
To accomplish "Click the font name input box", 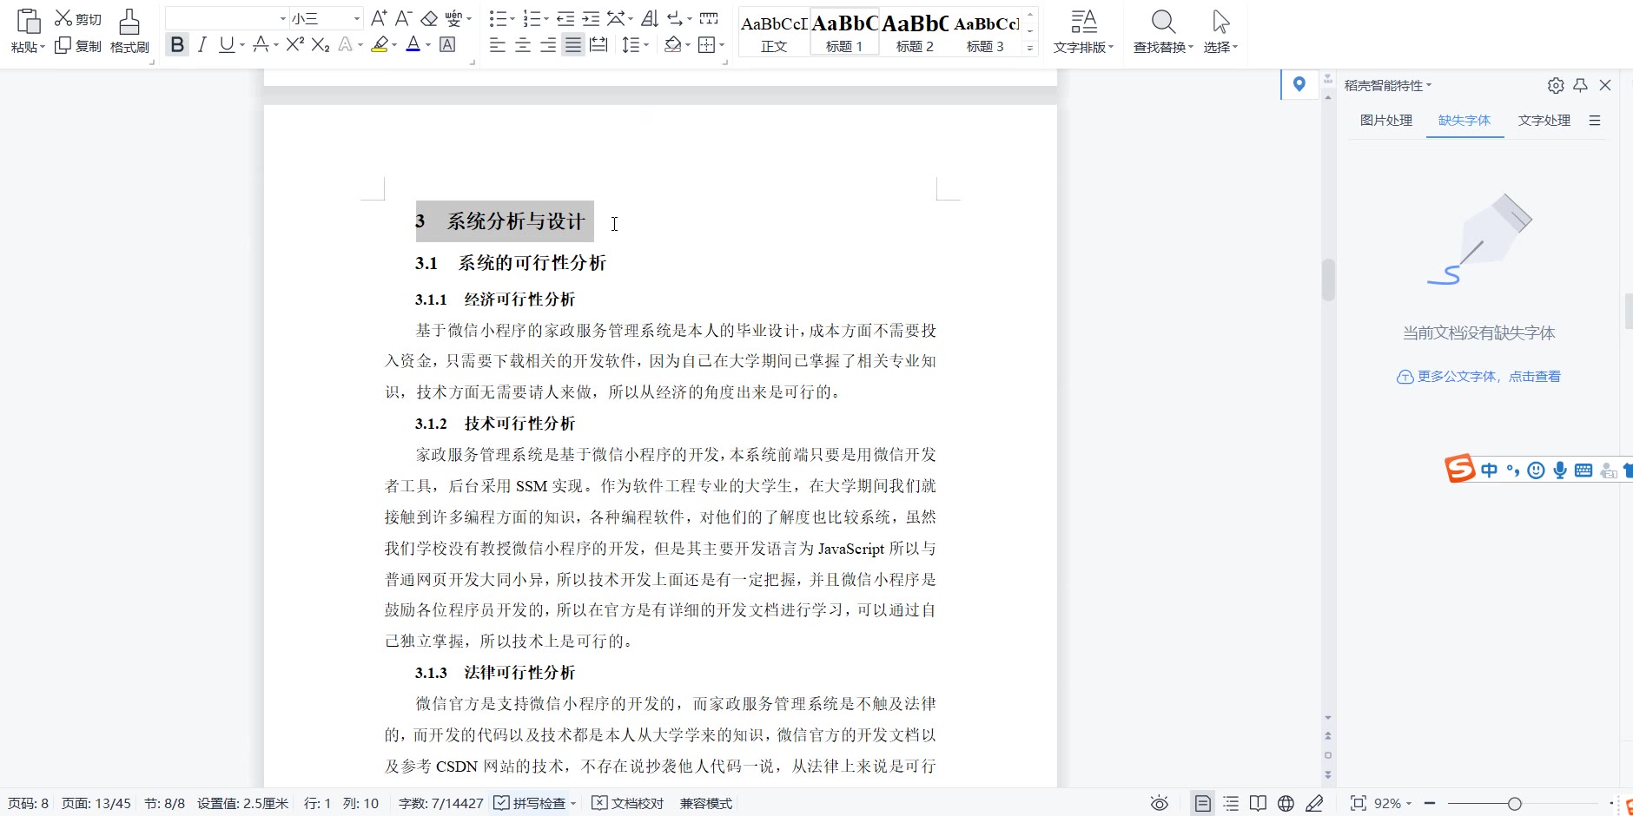I will tap(221, 18).
